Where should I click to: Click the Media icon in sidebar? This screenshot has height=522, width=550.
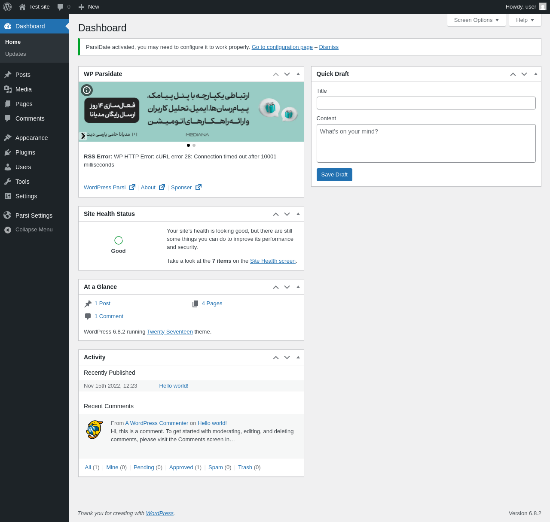8,89
